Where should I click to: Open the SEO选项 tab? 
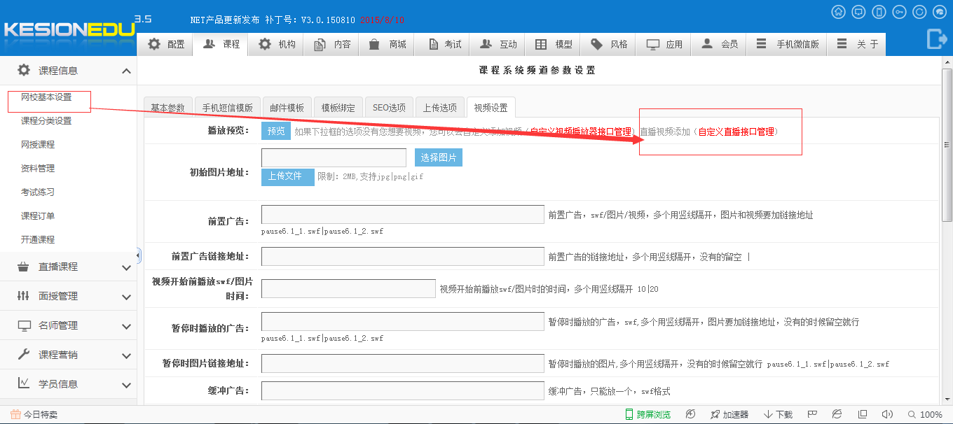(389, 108)
